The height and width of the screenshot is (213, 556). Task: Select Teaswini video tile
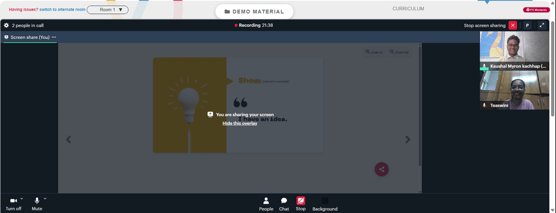[x=514, y=90]
